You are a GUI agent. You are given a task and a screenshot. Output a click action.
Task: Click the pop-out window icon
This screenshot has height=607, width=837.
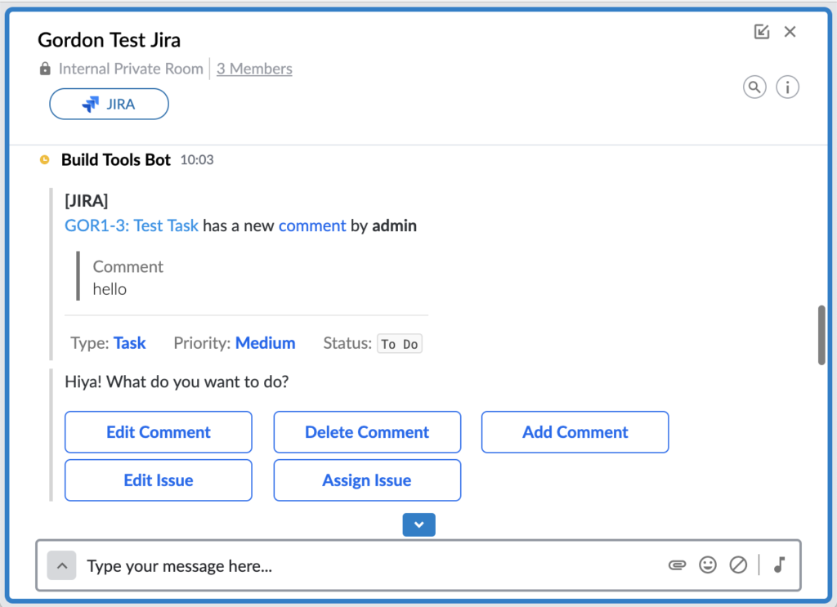(762, 31)
